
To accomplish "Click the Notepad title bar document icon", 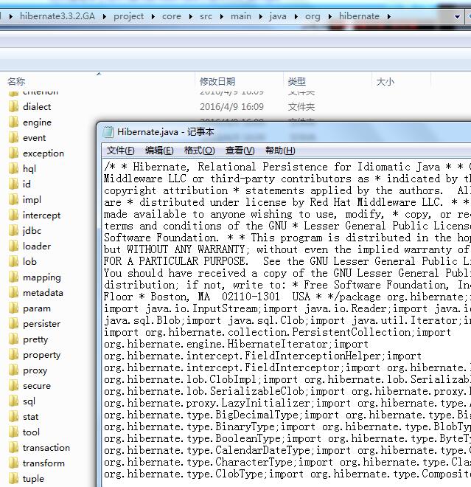I will coord(108,132).
